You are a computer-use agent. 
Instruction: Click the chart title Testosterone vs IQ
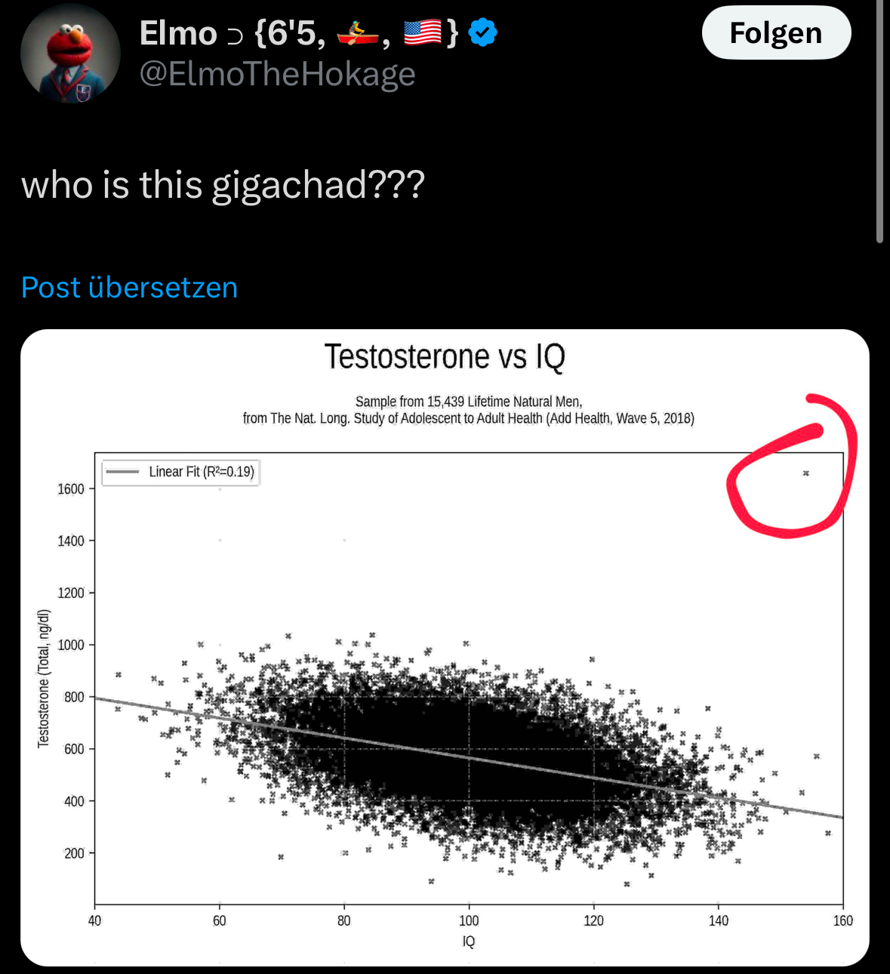click(x=445, y=356)
